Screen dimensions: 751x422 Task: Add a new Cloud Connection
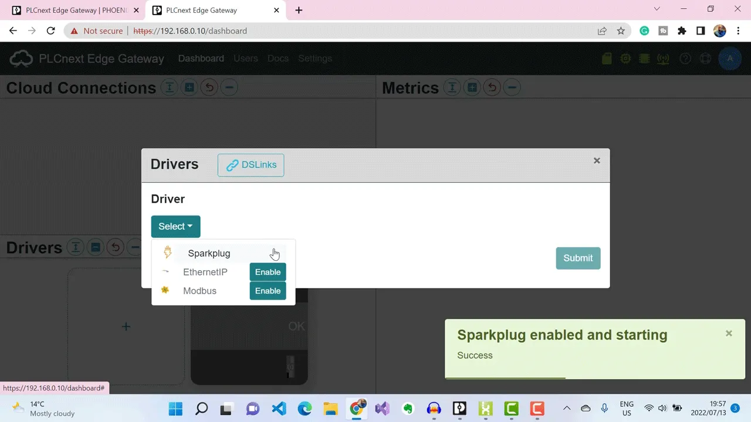[189, 88]
